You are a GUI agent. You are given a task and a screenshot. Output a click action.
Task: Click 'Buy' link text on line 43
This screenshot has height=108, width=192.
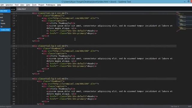coord(90,99)
